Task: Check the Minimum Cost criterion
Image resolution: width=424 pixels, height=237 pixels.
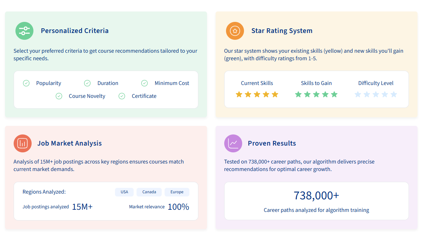Action: pos(144,83)
